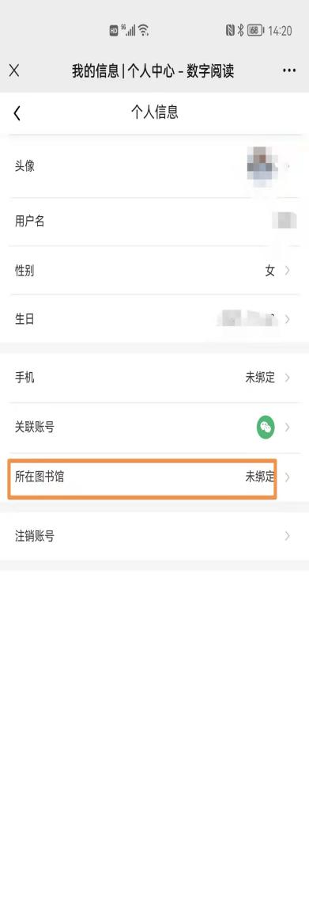Tap the NFC status icon
This screenshot has width=309, height=897.
[230, 30]
